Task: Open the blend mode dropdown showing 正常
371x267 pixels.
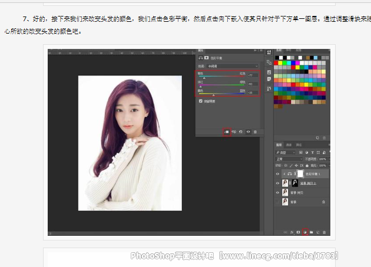Action: click(x=289, y=159)
